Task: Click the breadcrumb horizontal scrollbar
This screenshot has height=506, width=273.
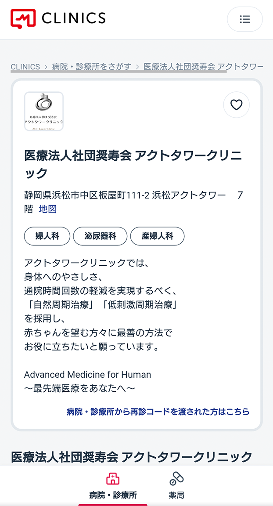Action: 119,72
